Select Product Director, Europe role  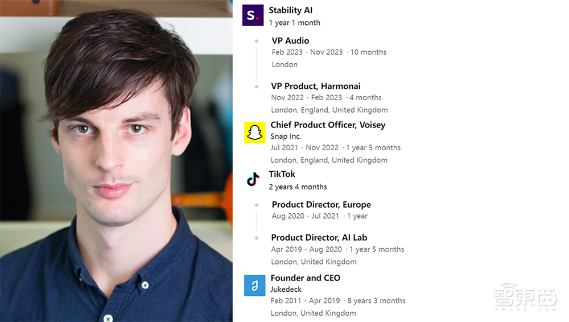click(x=321, y=204)
